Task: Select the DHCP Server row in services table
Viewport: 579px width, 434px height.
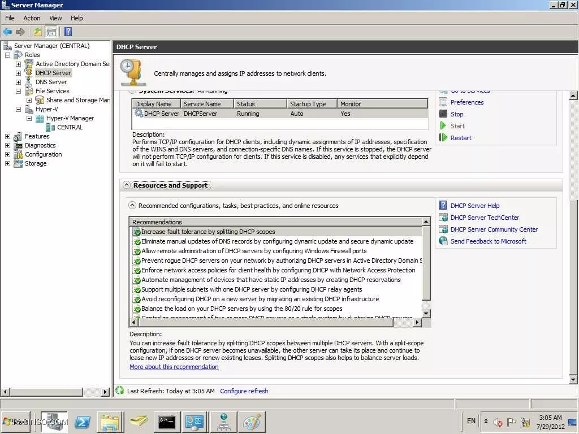Action: tap(280, 114)
